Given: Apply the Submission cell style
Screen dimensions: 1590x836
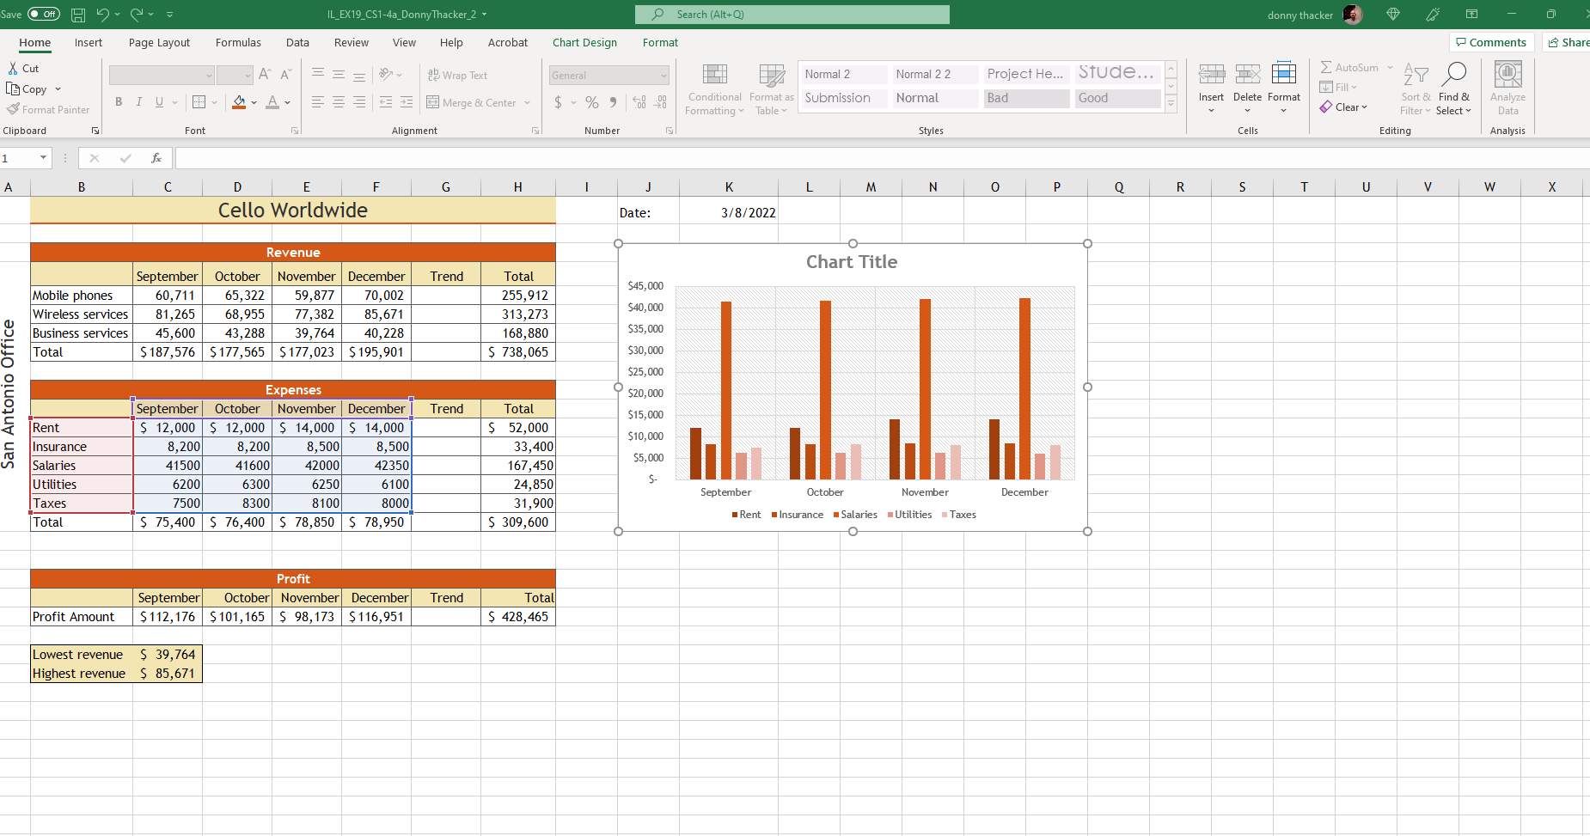Looking at the screenshot, I should click(x=843, y=98).
